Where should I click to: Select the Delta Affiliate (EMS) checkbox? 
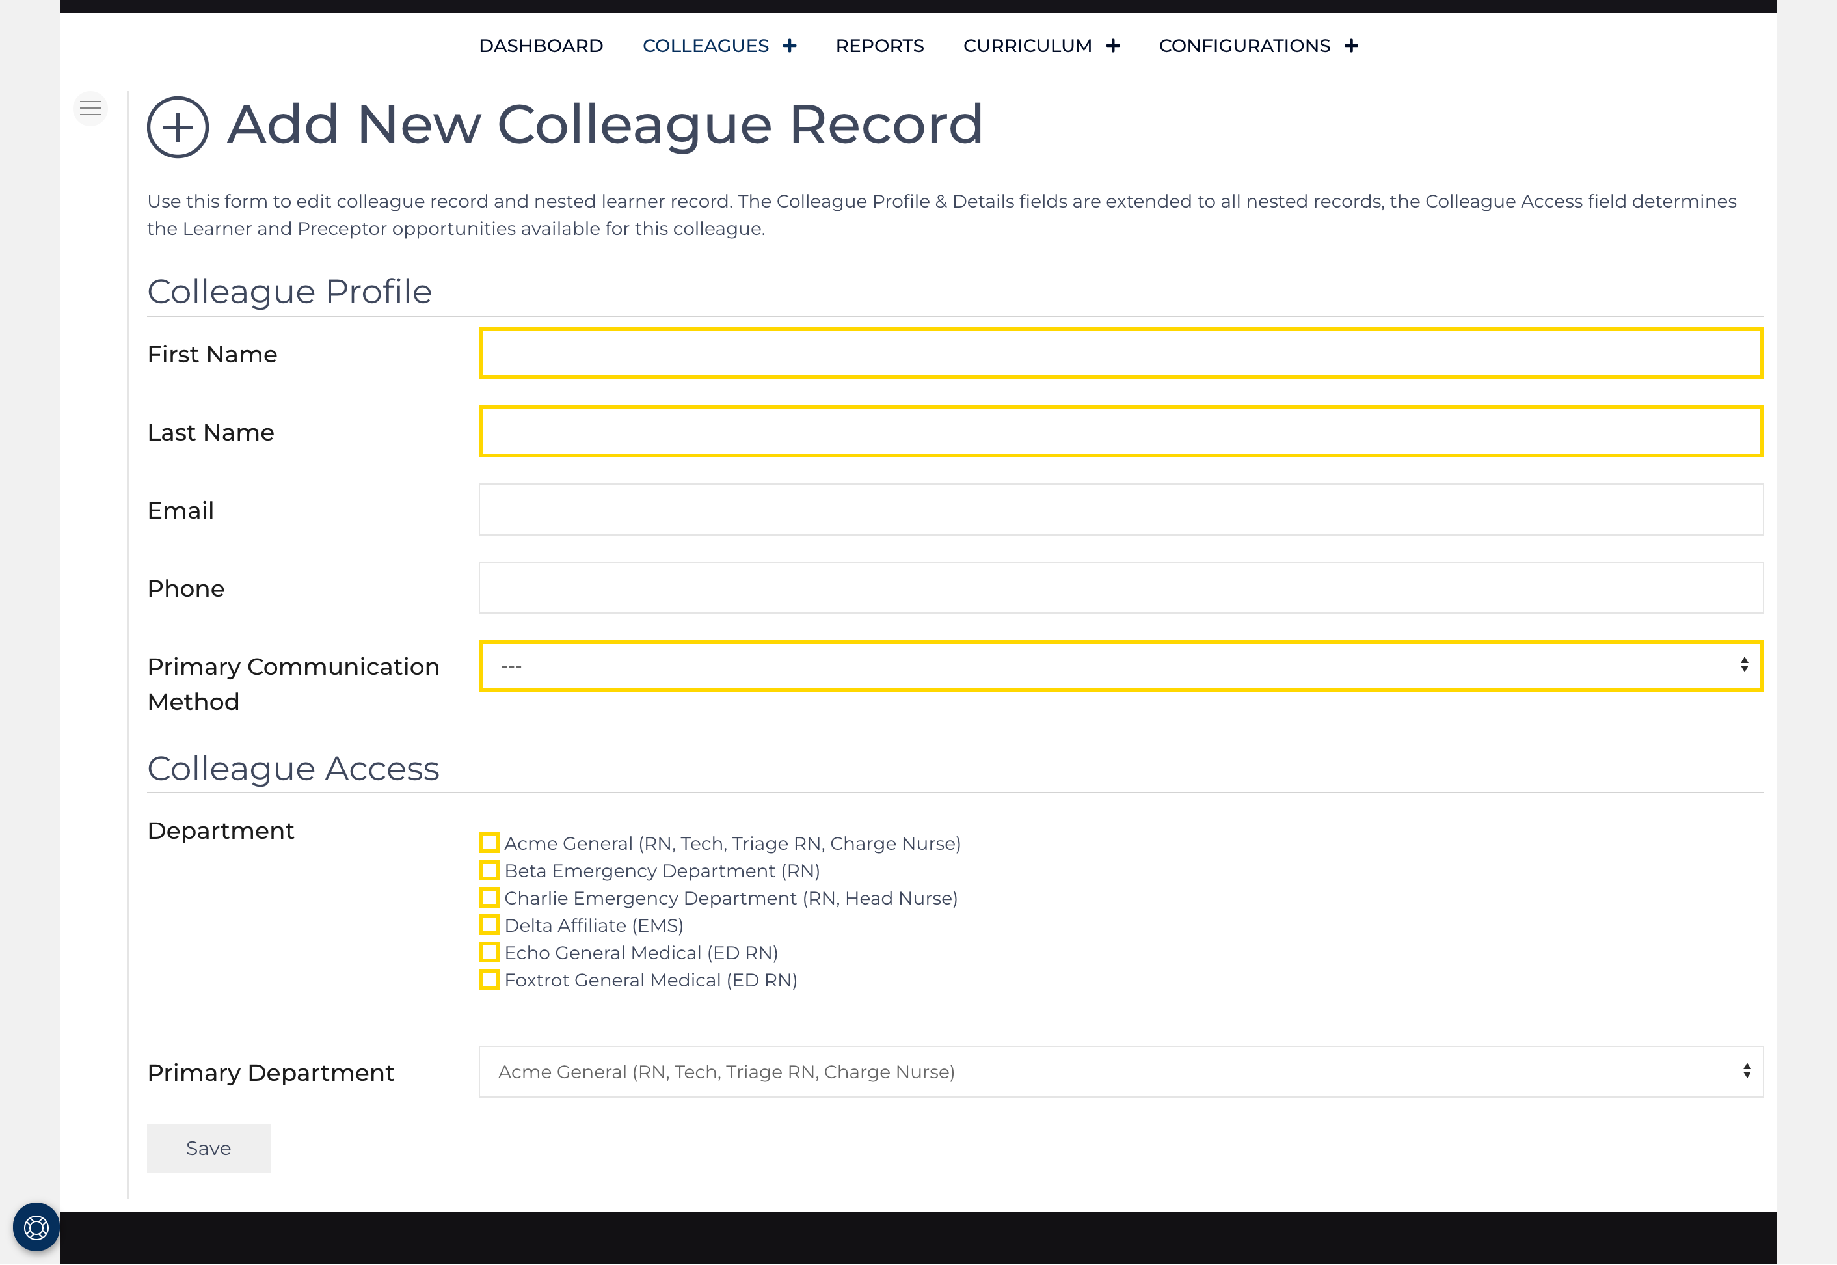tap(489, 925)
